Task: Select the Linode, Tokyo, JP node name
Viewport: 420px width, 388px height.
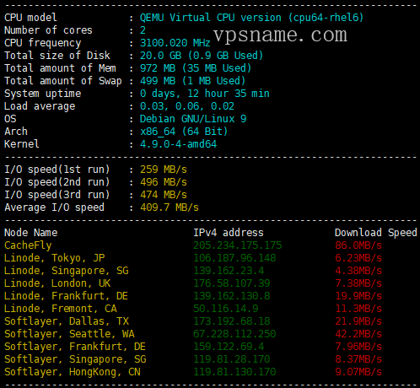Action: click(x=55, y=258)
